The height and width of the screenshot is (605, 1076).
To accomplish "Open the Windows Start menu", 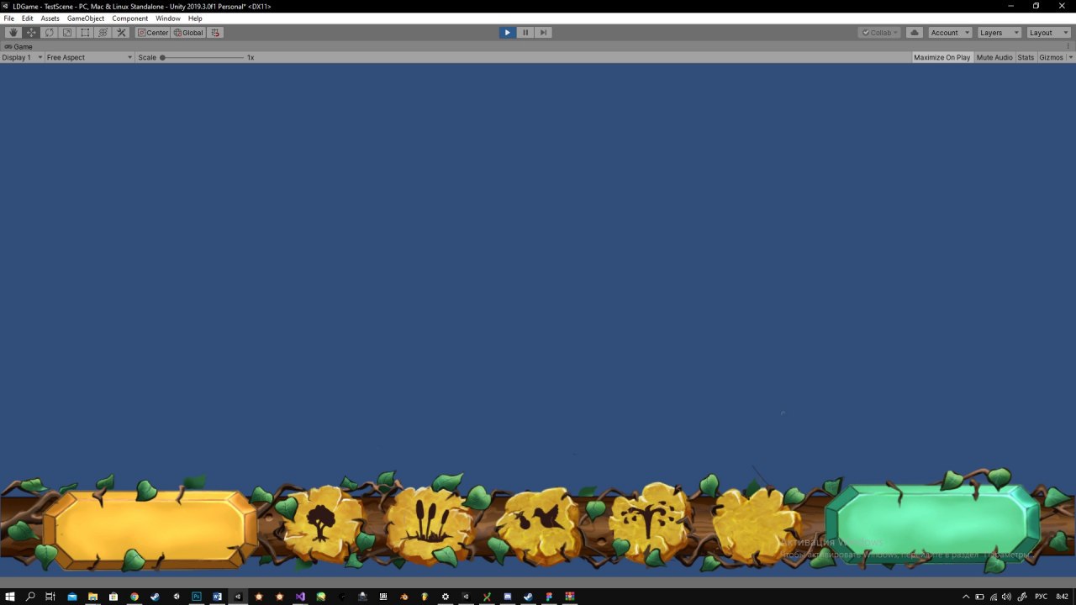I will click(10, 597).
